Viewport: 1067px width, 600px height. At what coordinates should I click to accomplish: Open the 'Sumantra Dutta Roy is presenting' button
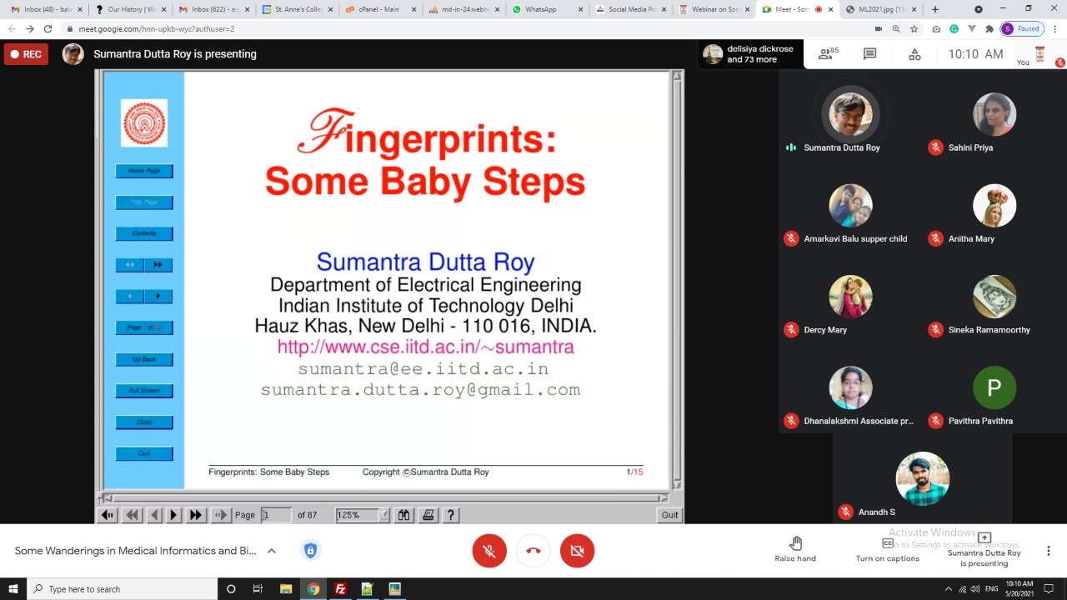(984, 550)
